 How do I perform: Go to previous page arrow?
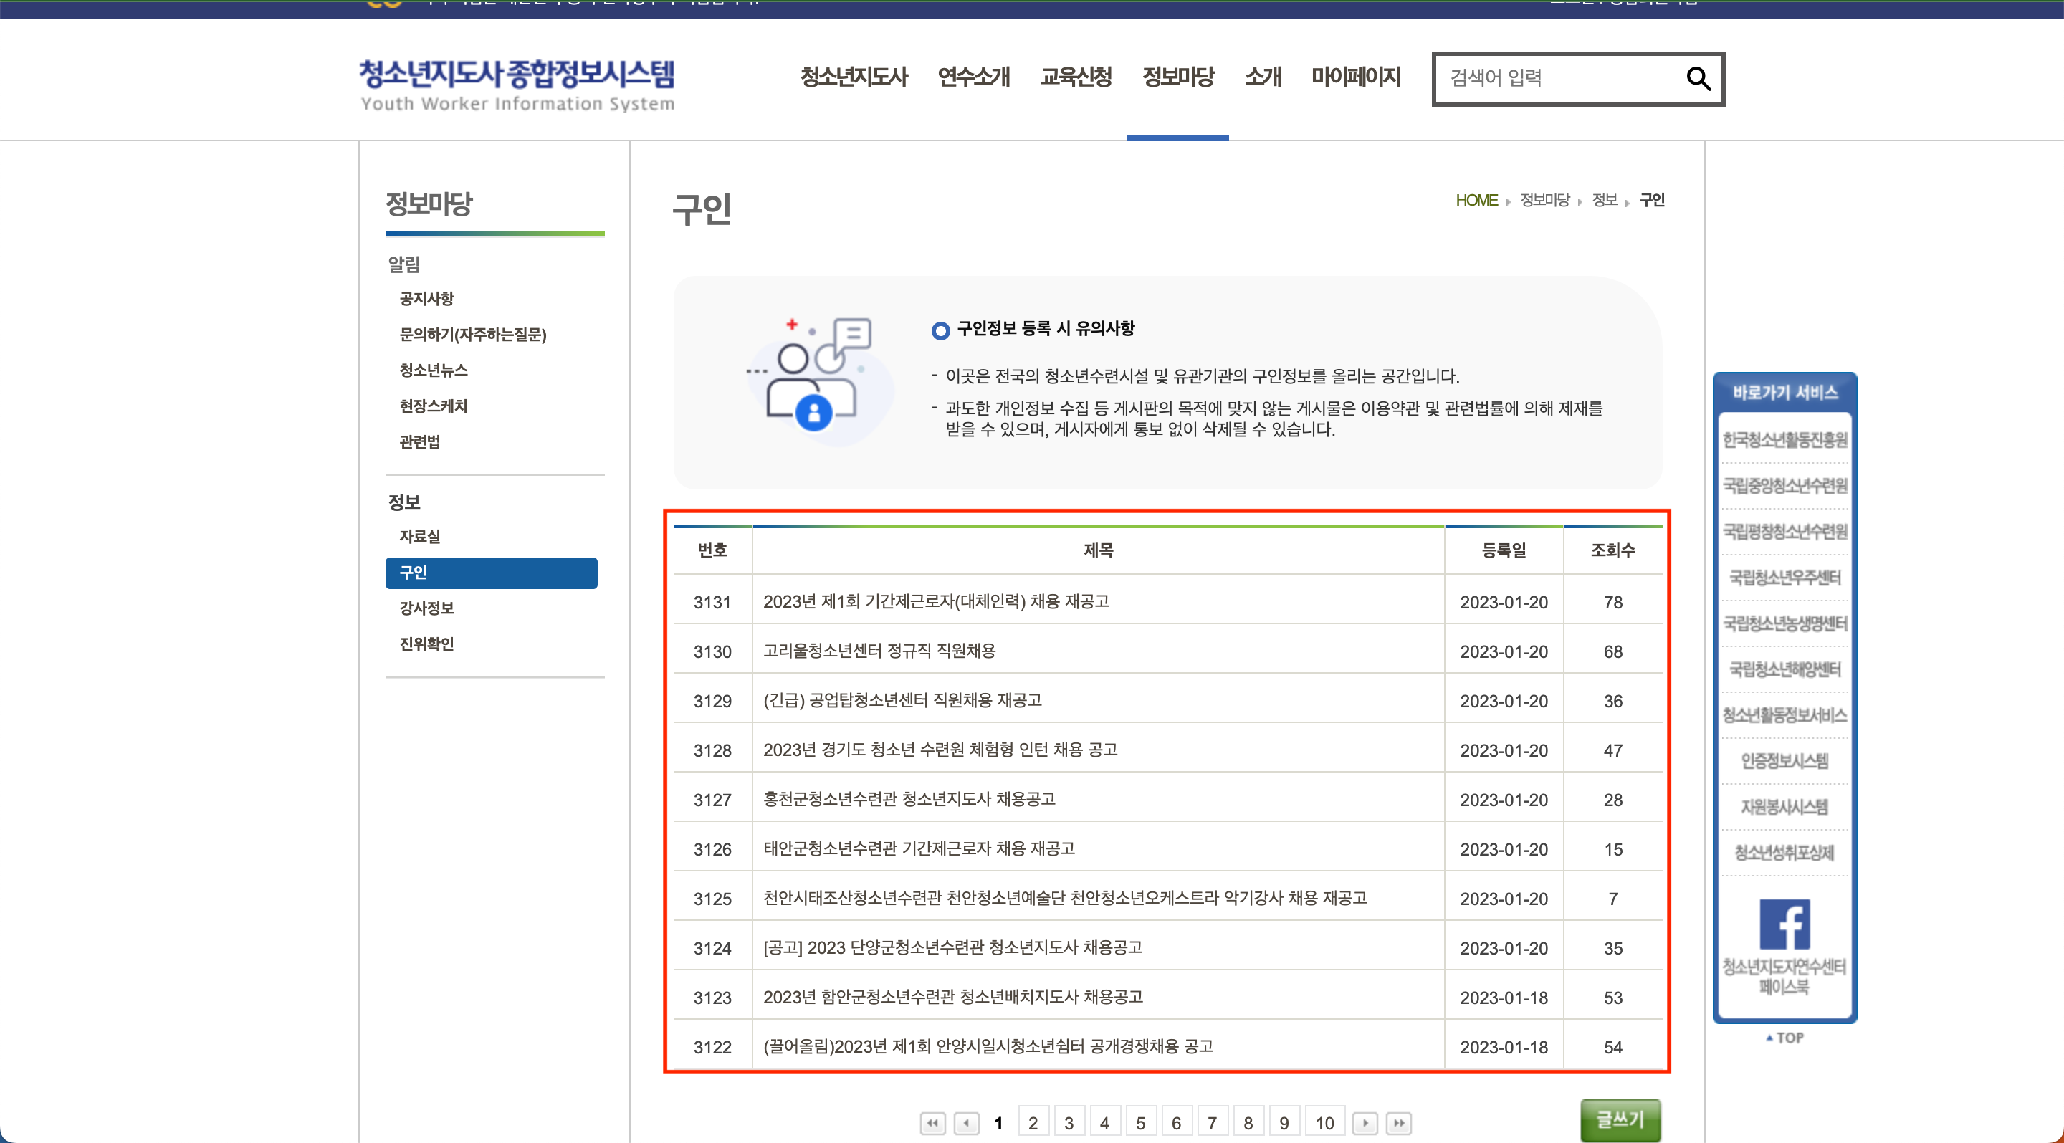[967, 1123]
